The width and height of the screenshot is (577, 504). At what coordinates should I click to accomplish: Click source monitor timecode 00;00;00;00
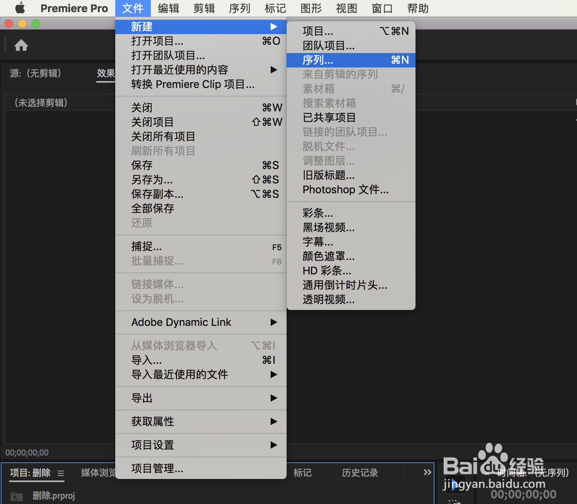[27, 452]
